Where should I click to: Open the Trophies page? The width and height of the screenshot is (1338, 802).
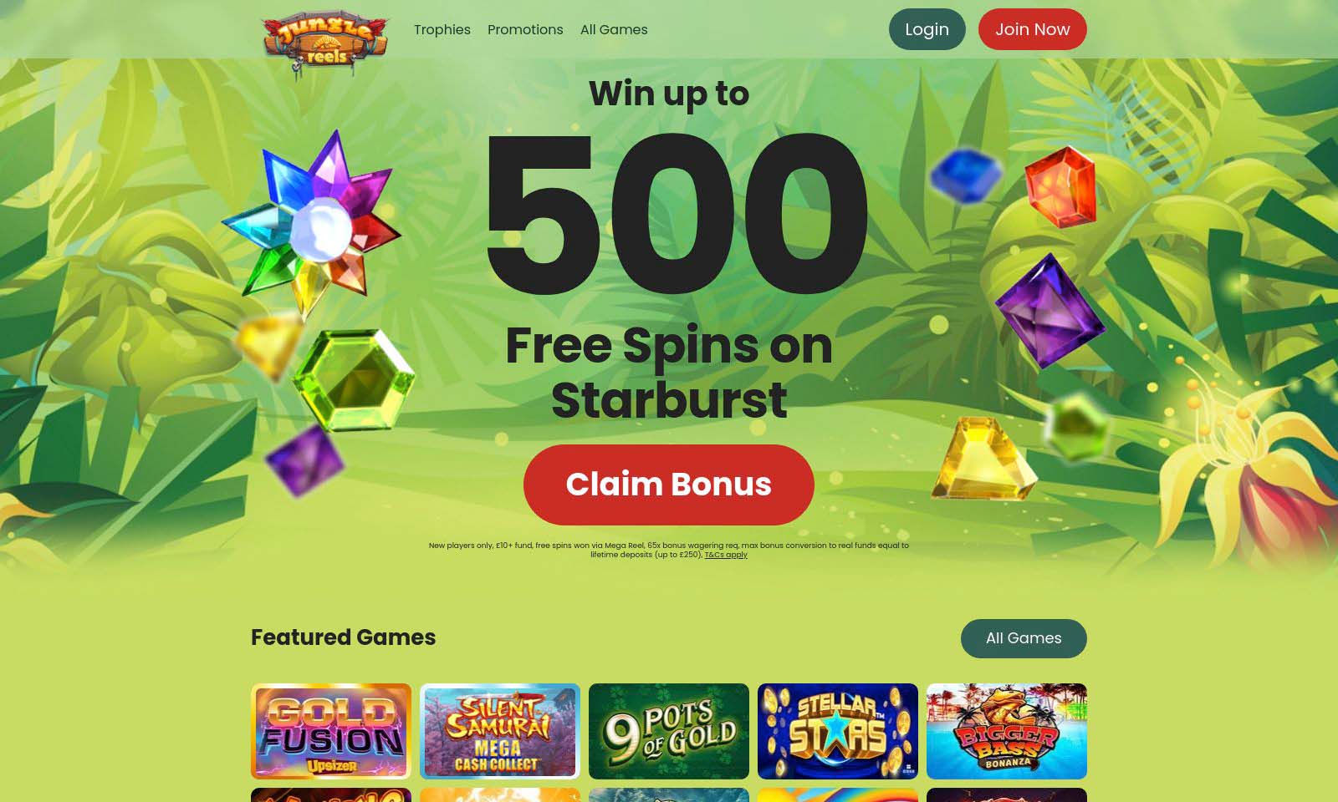(442, 29)
